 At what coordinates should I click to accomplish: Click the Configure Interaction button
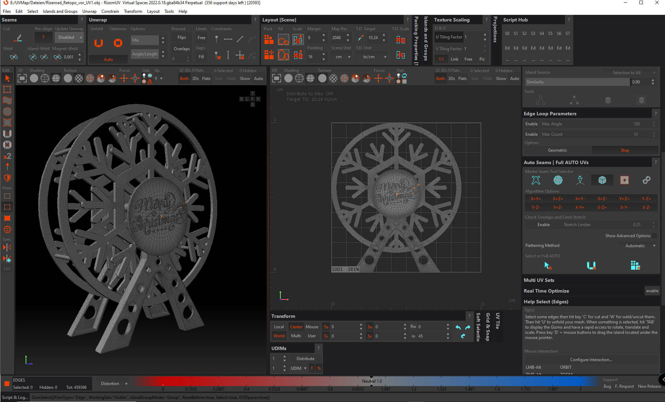click(591, 360)
